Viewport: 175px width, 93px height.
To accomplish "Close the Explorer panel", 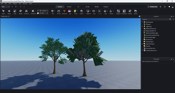I will pyautogui.click(x=173, y=16).
